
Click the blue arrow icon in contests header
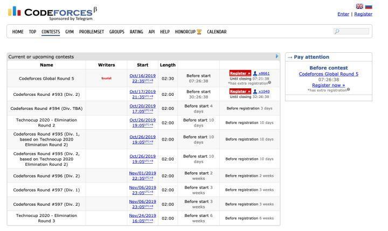pyautogui.click(x=277, y=56)
